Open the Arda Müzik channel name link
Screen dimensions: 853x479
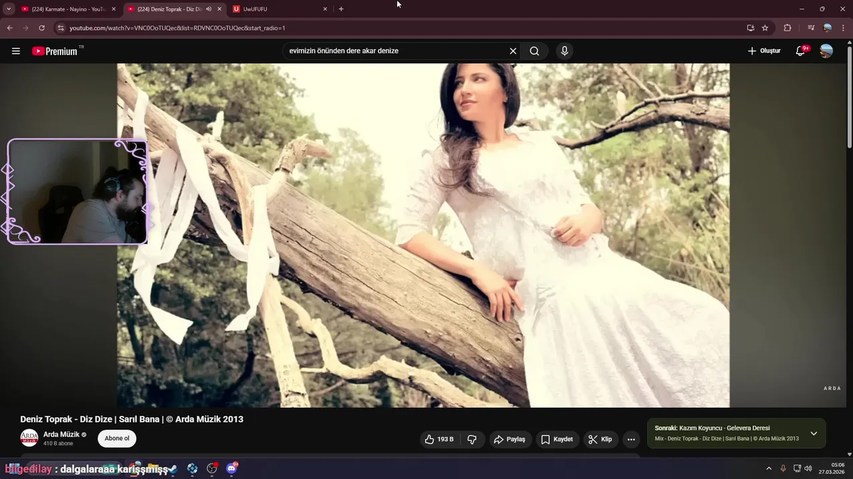click(x=61, y=434)
